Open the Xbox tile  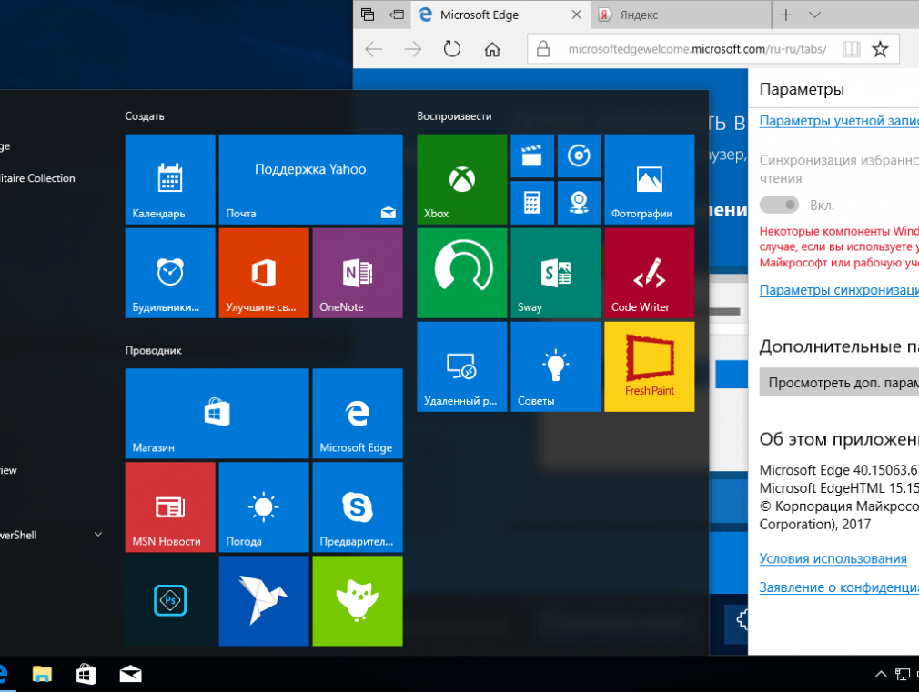click(x=462, y=179)
